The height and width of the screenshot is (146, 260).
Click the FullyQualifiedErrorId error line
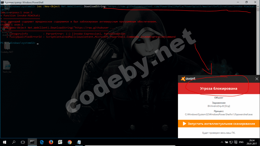coord(91,37)
